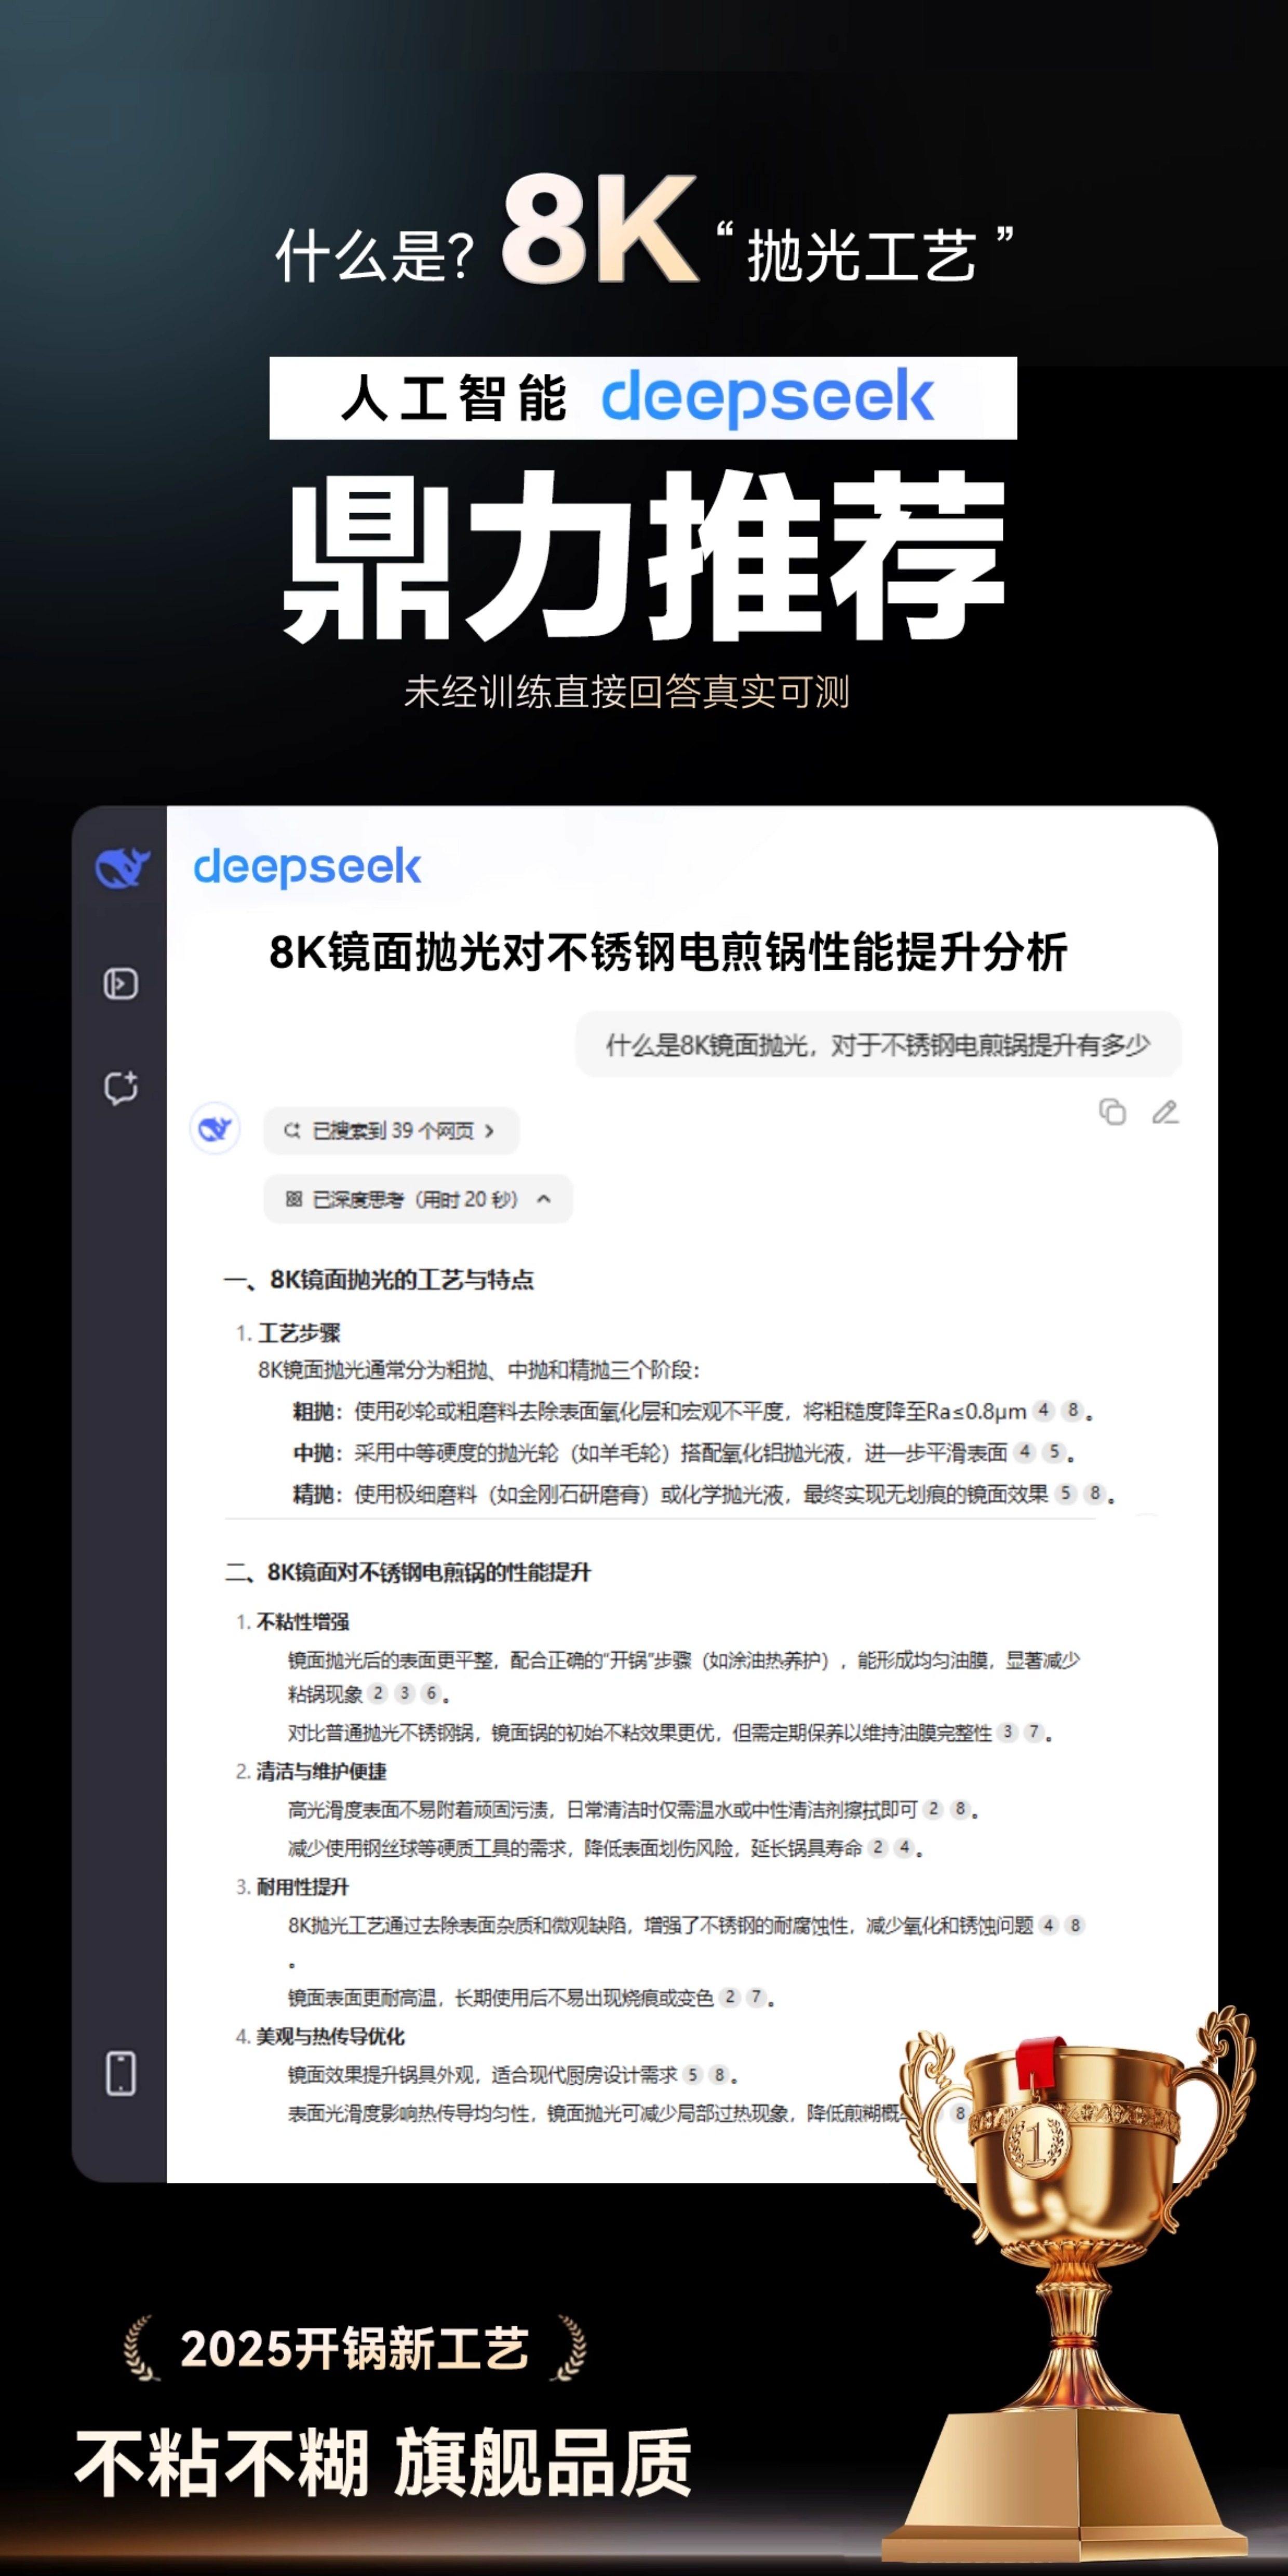This screenshot has height=2576, width=1288.
Task: Open citation 8 after 减少氧化和锈蚀问题
Action: [1076, 1925]
